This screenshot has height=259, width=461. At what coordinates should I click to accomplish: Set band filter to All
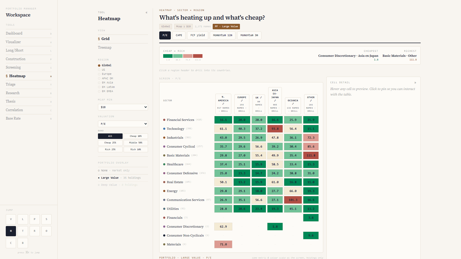tap(110, 136)
